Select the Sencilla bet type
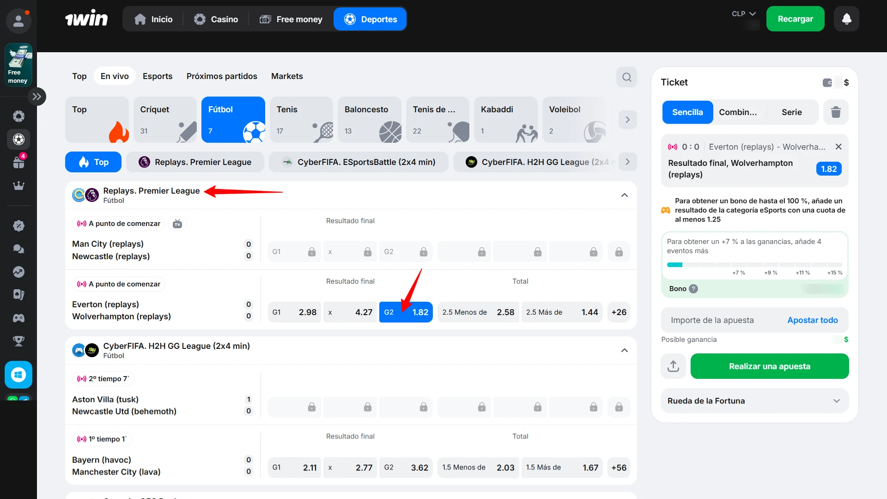887x499 pixels. tap(687, 112)
